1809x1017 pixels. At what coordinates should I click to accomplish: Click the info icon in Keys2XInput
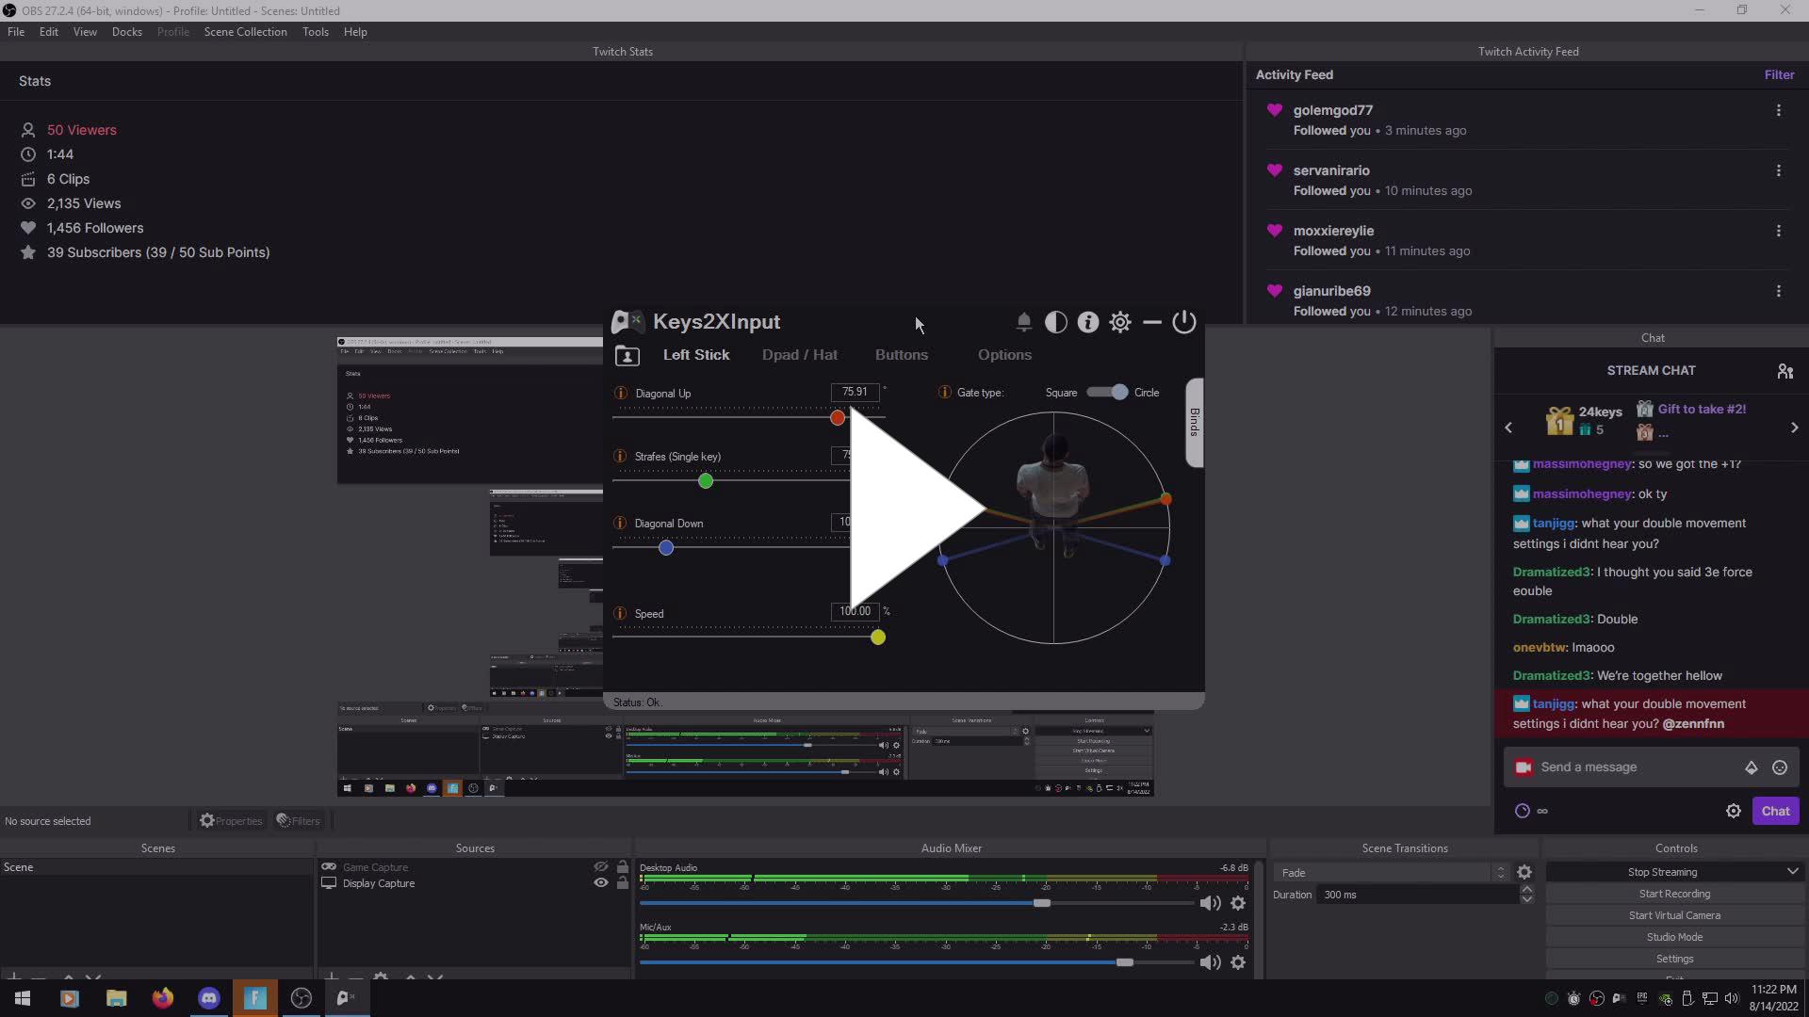[x=1087, y=322]
